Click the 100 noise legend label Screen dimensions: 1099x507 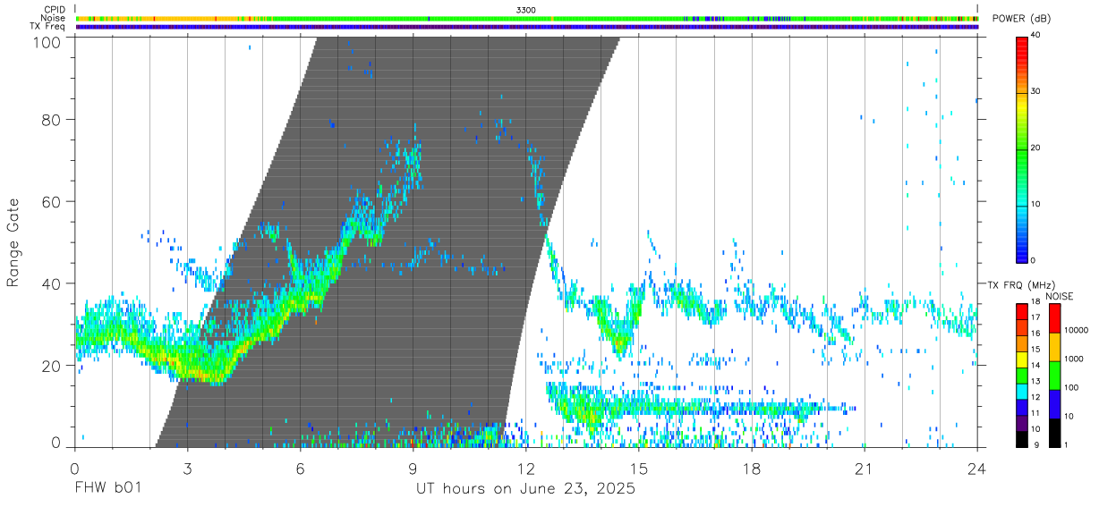(x=1071, y=387)
